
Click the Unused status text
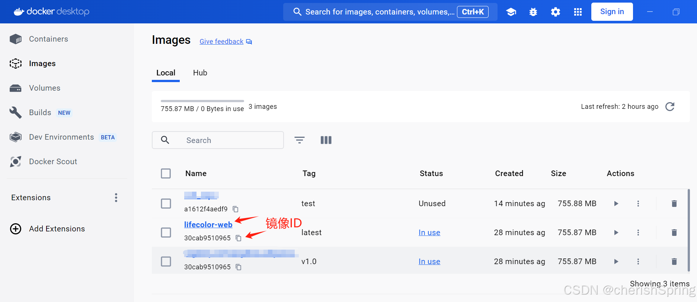coord(432,204)
